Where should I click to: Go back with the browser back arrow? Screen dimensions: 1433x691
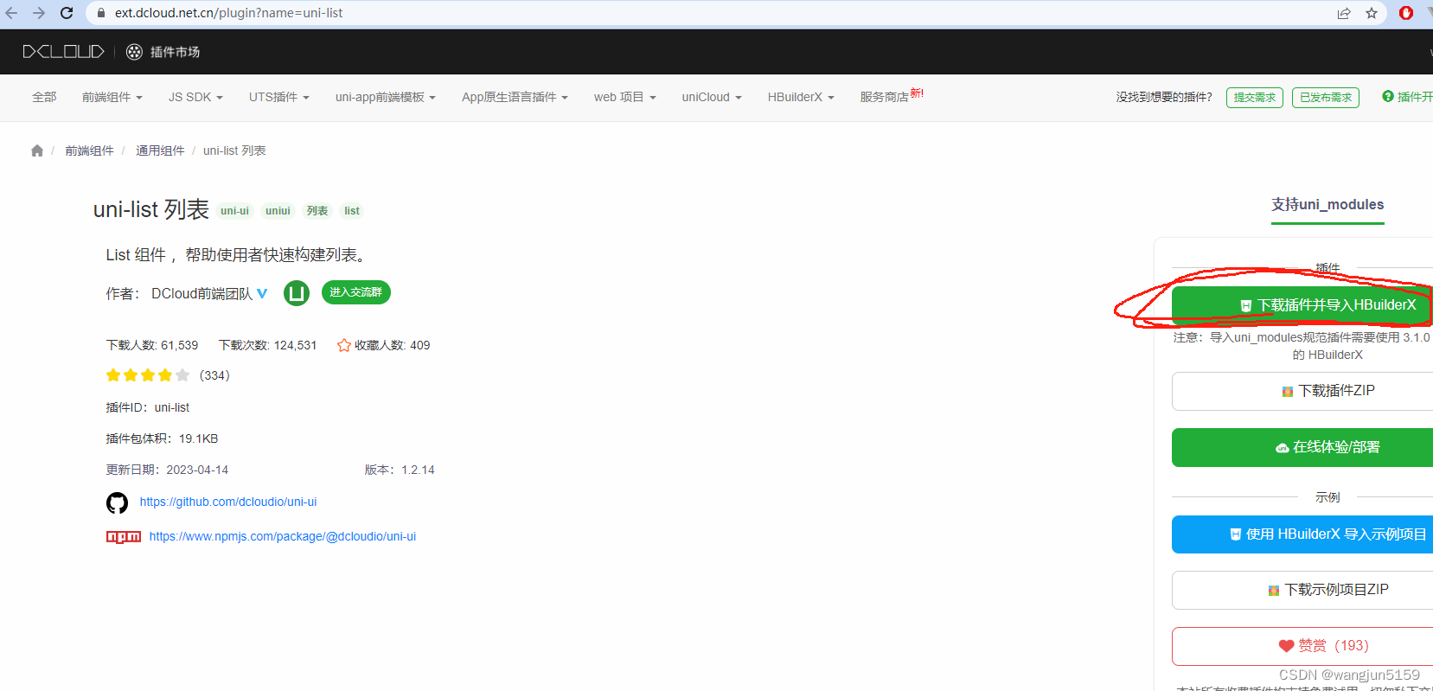(12, 13)
